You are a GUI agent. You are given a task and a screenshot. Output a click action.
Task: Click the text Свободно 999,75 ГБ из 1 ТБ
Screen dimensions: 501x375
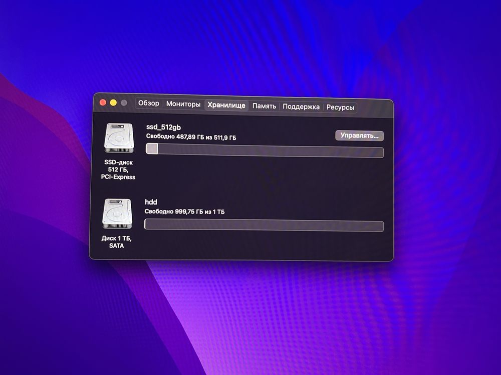(184, 211)
